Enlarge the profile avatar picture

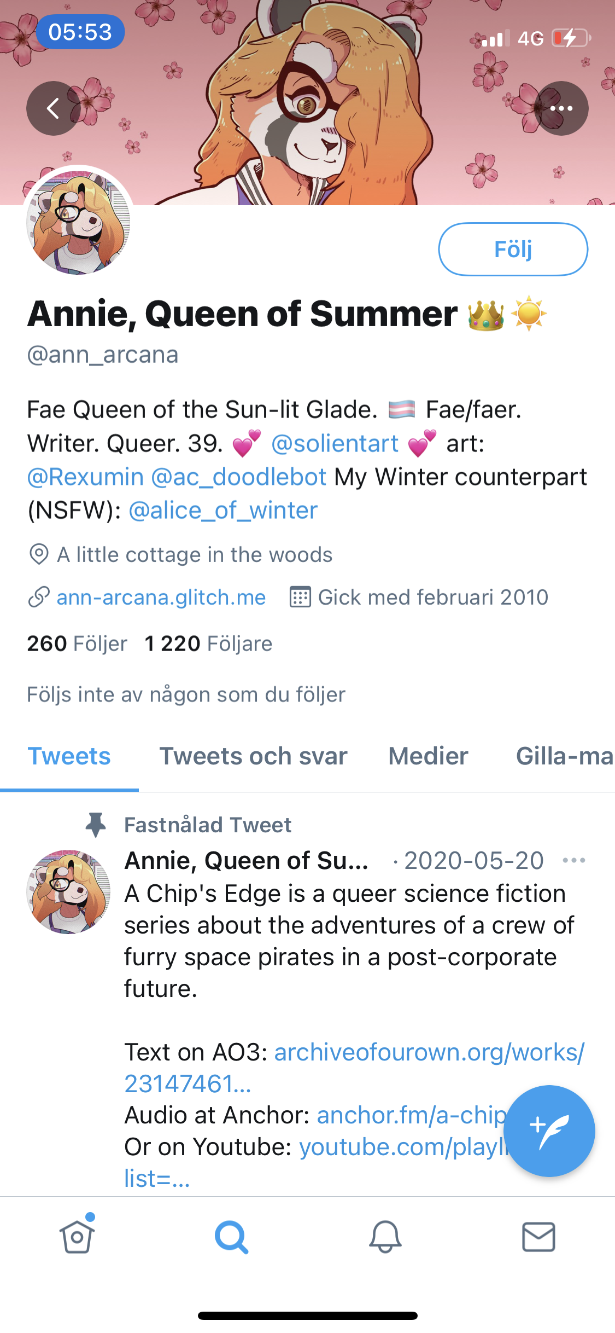pos(78,222)
